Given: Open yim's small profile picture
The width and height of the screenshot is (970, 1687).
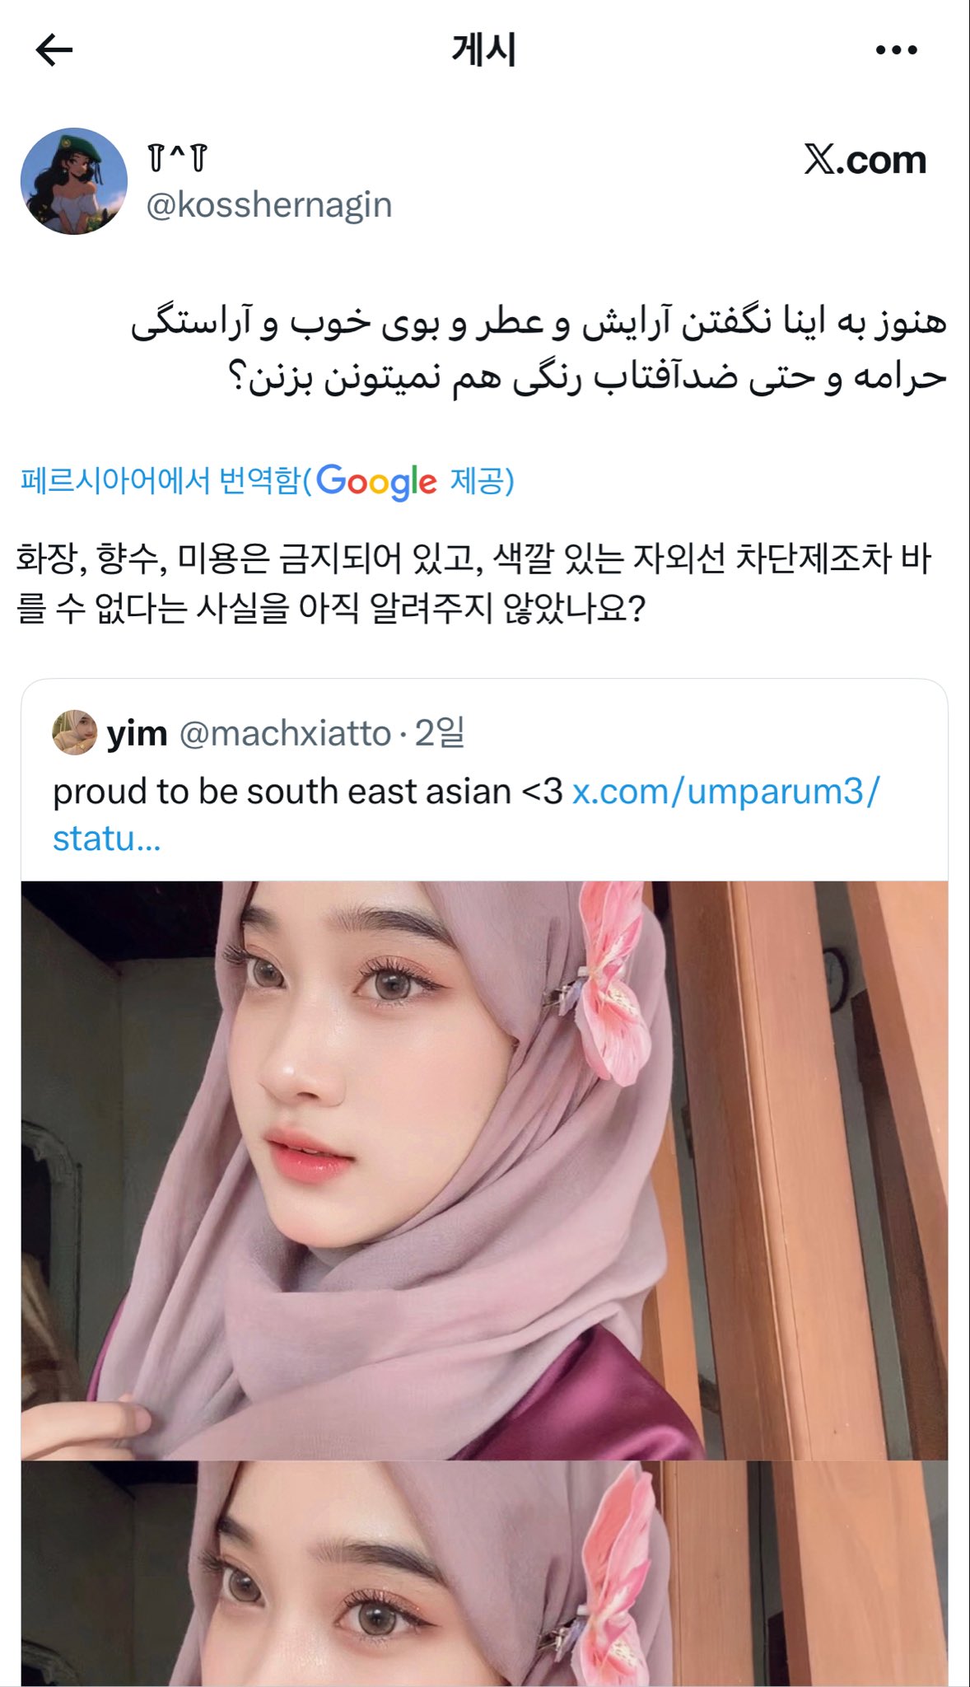Looking at the screenshot, I should tap(75, 732).
